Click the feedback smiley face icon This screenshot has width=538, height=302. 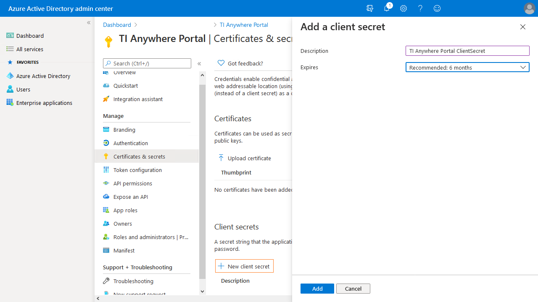(x=437, y=8)
